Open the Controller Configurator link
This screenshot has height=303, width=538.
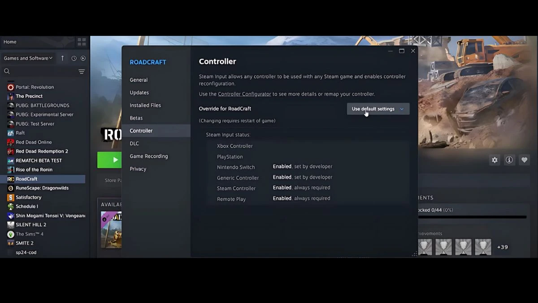click(x=244, y=94)
